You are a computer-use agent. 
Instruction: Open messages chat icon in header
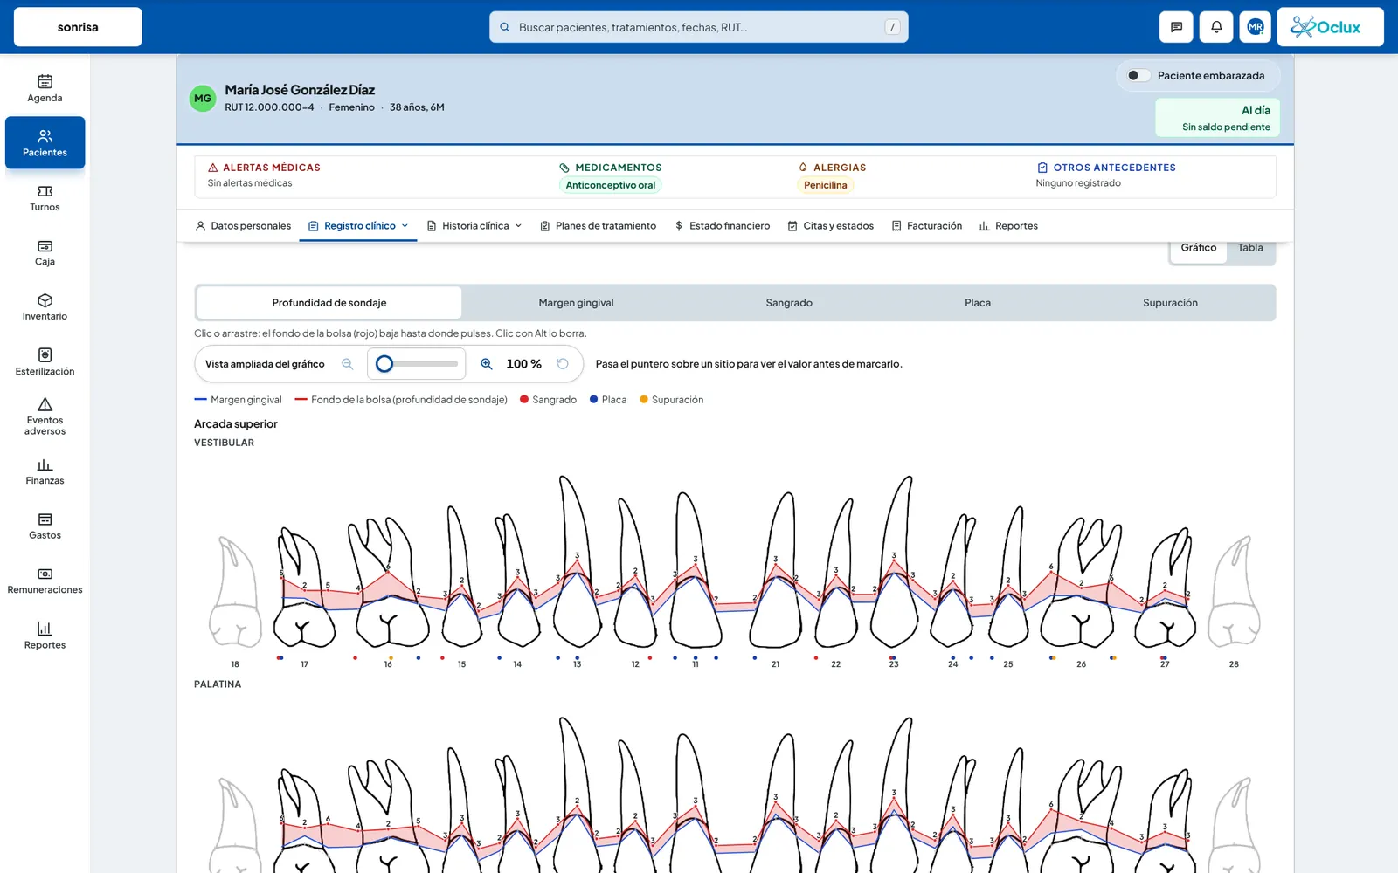(1176, 27)
